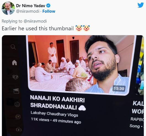Click the blue verified badge
This screenshot has height=136, width=146.
pos(48,6)
